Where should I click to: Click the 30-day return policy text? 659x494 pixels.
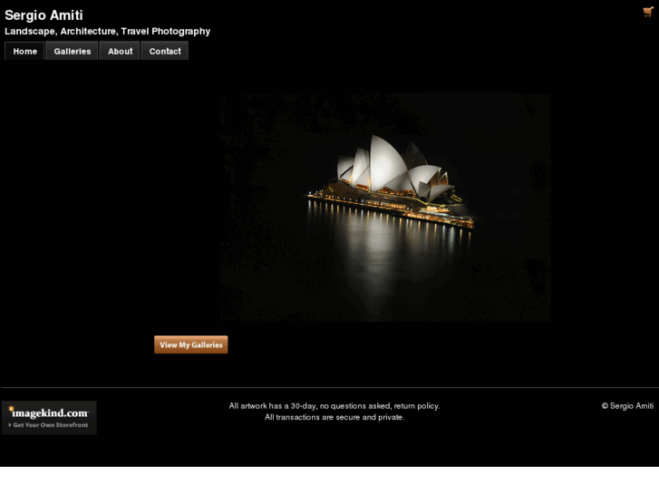334,406
